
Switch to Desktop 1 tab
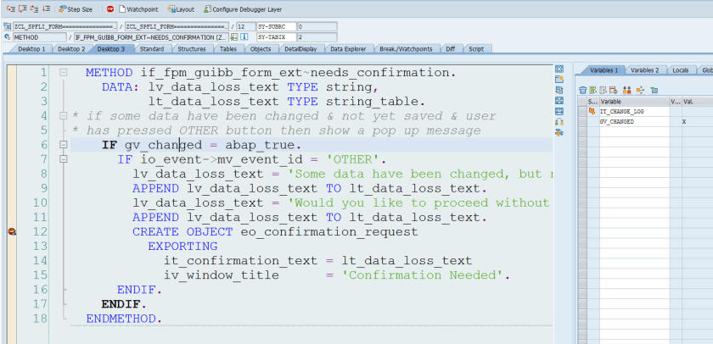31,49
